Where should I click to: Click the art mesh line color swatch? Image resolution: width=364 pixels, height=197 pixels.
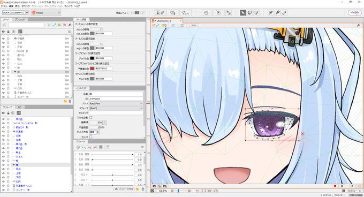(92, 33)
